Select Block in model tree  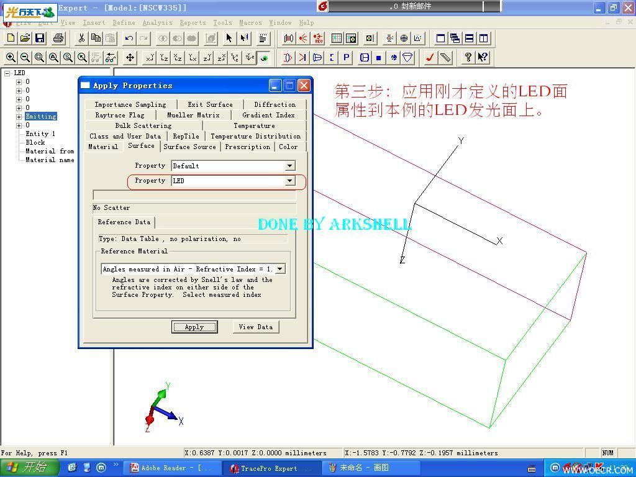tap(35, 143)
